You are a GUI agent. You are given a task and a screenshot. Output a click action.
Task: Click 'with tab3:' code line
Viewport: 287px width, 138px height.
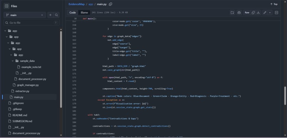tap(94, 115)
